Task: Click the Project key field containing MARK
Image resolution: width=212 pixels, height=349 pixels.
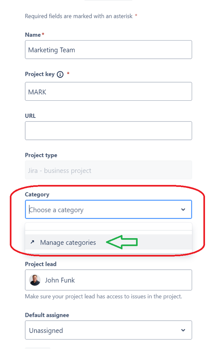Action: (108, 91)
